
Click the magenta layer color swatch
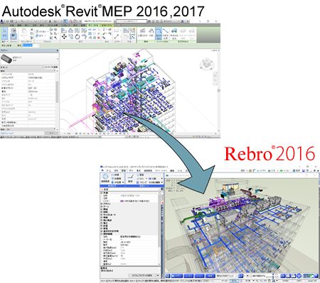(122, 201)
